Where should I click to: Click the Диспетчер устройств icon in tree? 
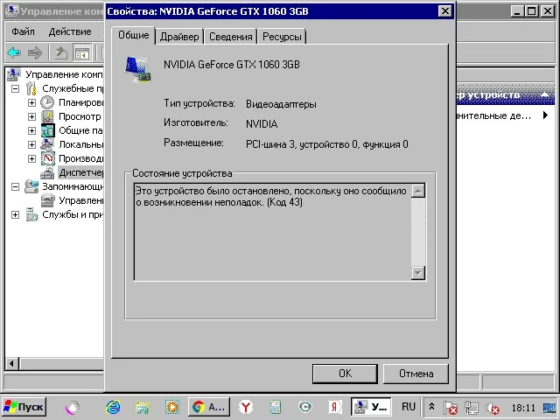[x=47, y=172]
